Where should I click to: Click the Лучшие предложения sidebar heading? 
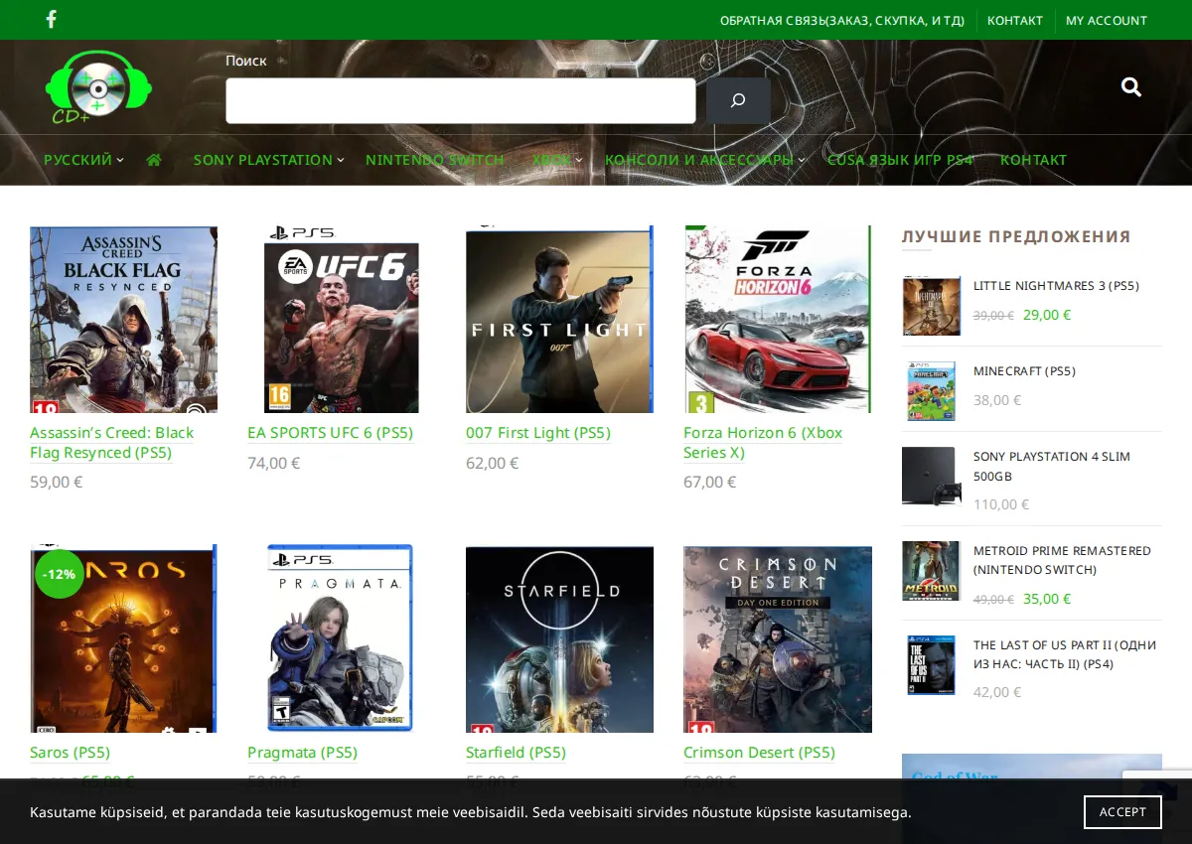coord(1016,236)
